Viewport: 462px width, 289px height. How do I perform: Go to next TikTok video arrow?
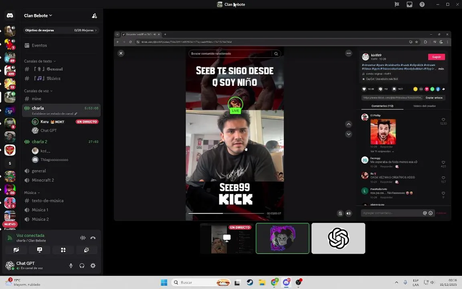349,134
